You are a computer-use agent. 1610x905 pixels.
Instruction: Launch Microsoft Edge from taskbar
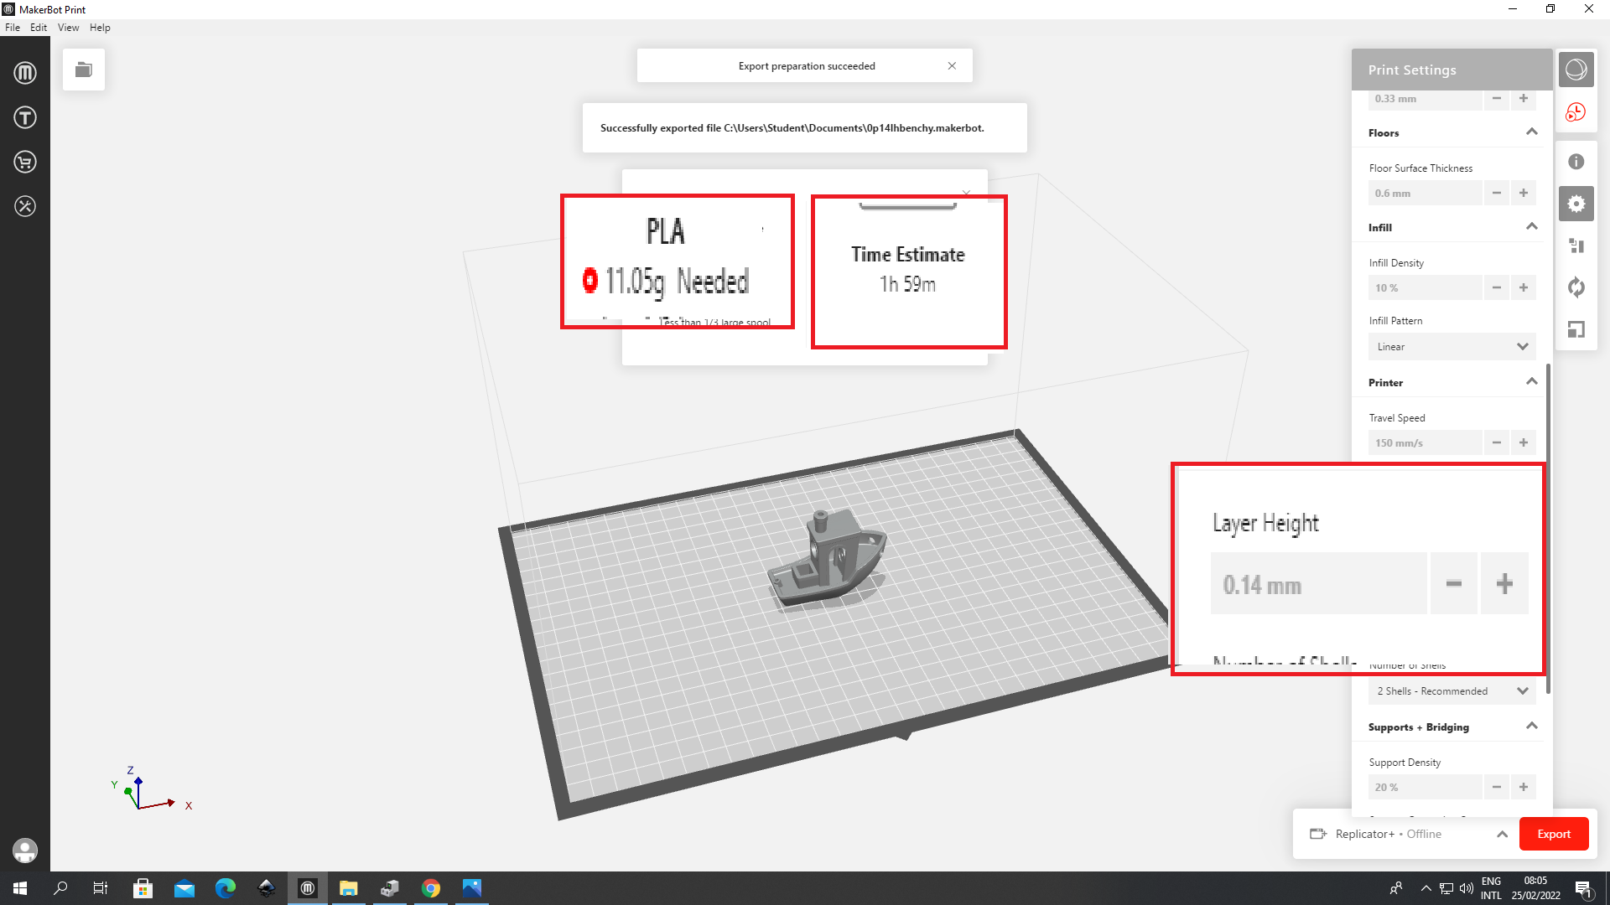pyautogui.click(x=225, y=888)
